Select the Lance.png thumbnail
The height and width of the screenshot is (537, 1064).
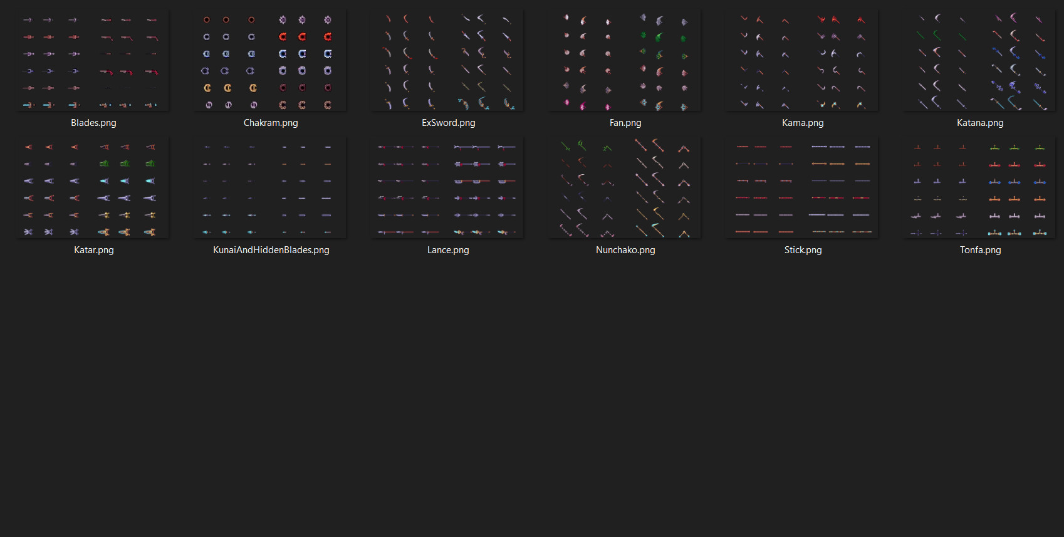click(448, 188)
